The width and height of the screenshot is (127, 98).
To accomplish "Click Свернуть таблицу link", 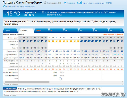I will pyautogui.click(x=11, y=84).
